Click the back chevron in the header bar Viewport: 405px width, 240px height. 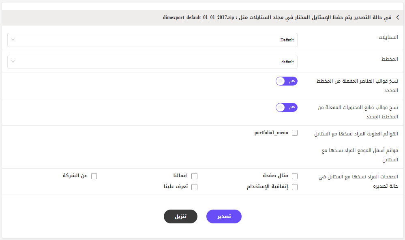[398, 17]
